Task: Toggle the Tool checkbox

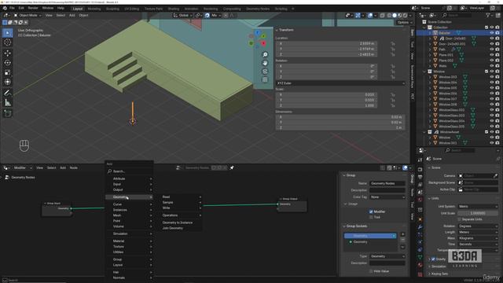Action: click(371, 217)
